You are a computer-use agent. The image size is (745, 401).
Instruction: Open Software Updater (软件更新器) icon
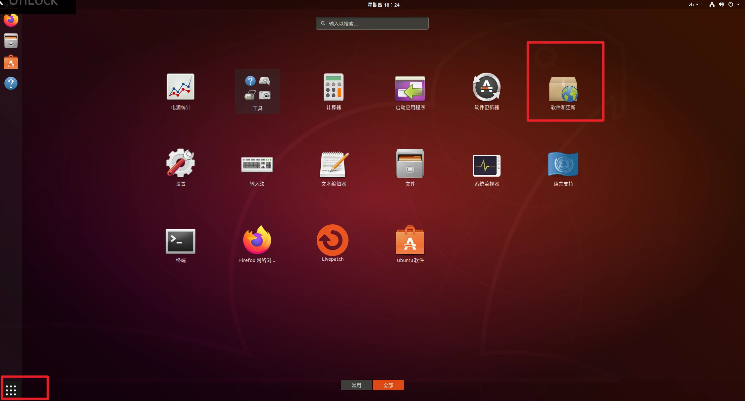(x=486, y=87)
